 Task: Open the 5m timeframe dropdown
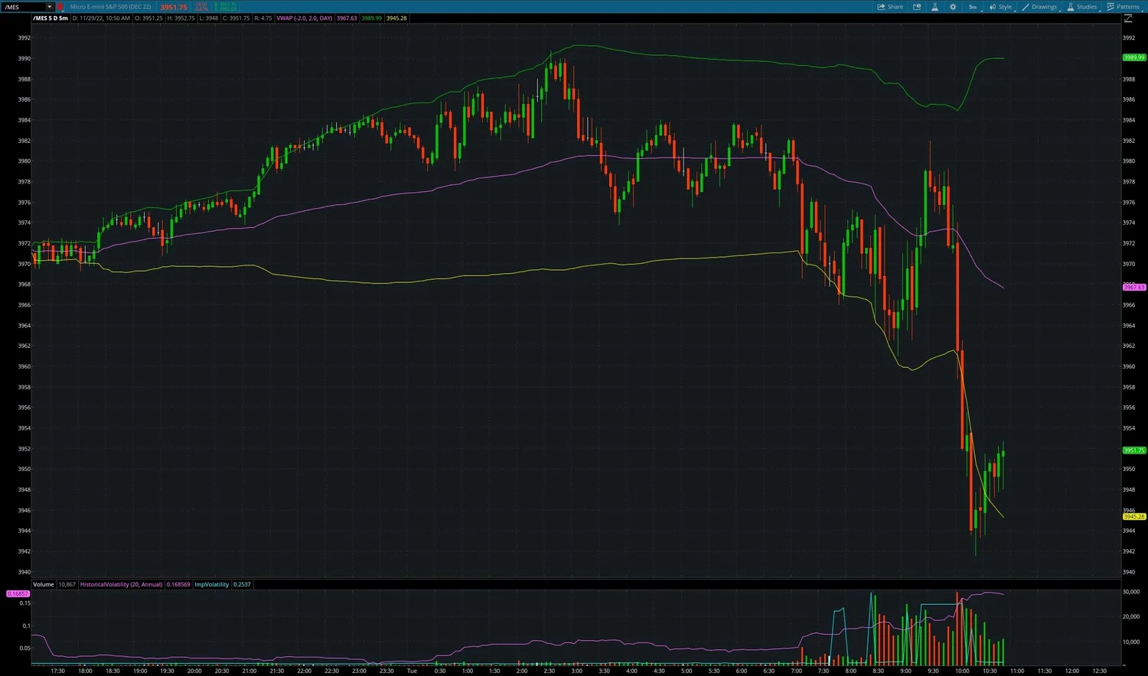point(973,7)
